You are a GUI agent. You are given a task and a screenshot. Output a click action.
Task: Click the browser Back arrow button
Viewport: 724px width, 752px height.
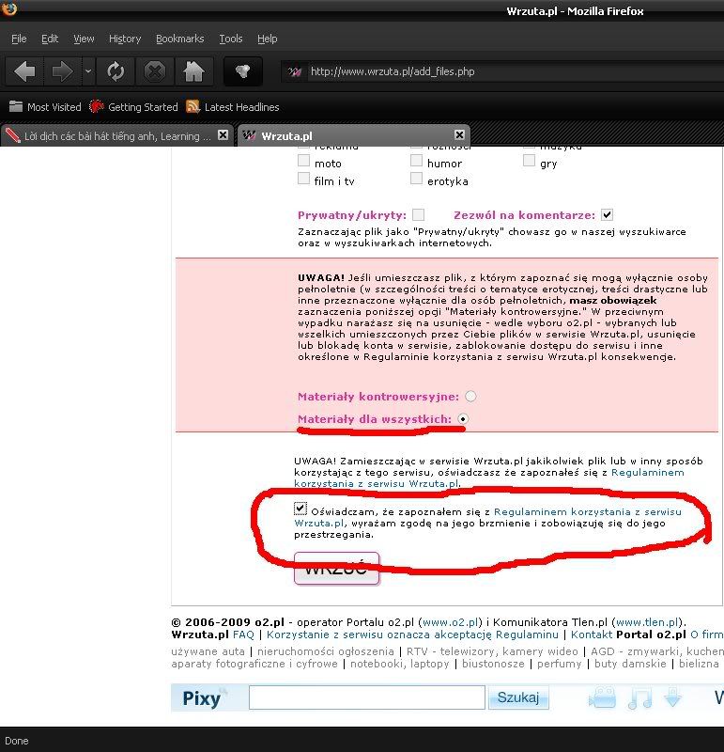pos(24,71)
